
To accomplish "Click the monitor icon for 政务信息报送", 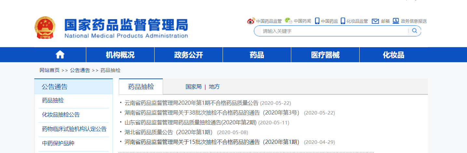I will (396, 21).
